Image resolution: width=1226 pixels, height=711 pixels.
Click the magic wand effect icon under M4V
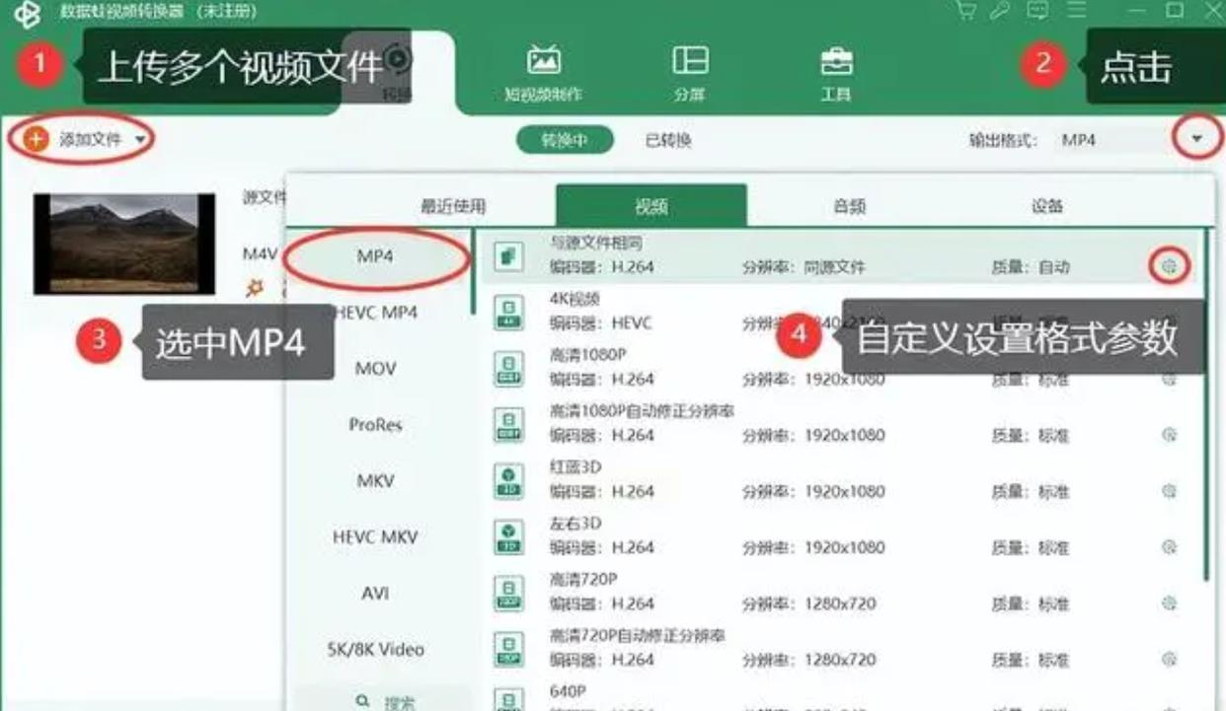[255, 288]
